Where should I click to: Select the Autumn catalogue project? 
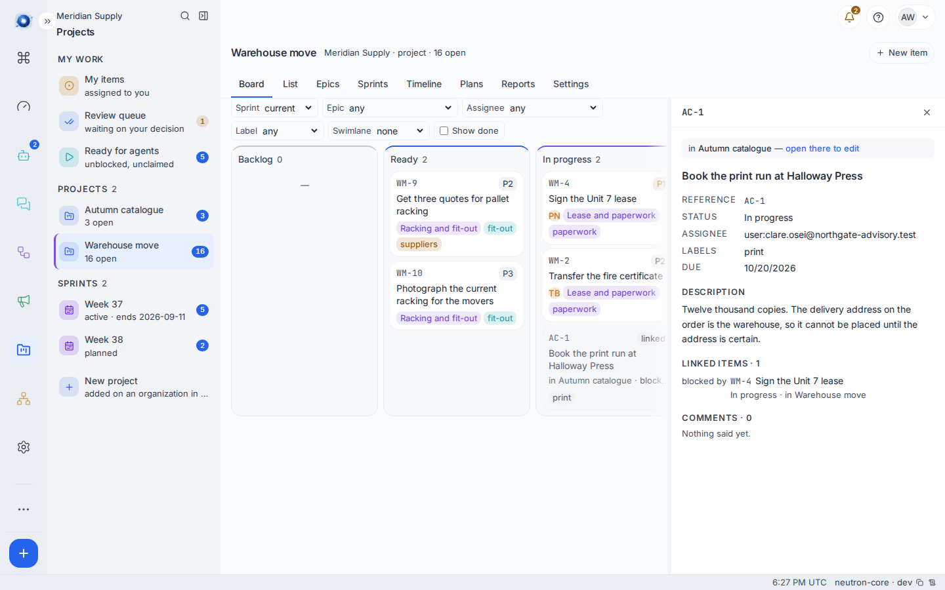coord(134,216)
